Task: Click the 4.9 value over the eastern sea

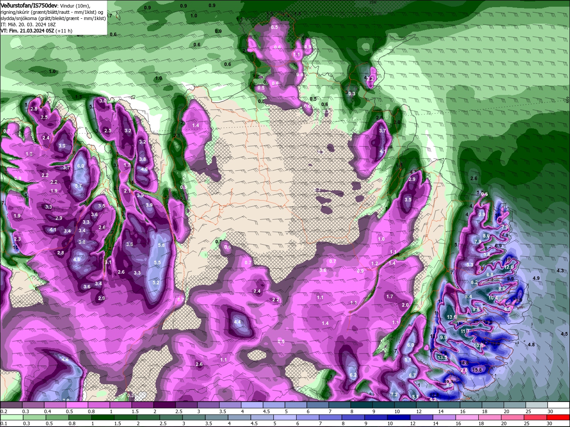Action: 536,278
